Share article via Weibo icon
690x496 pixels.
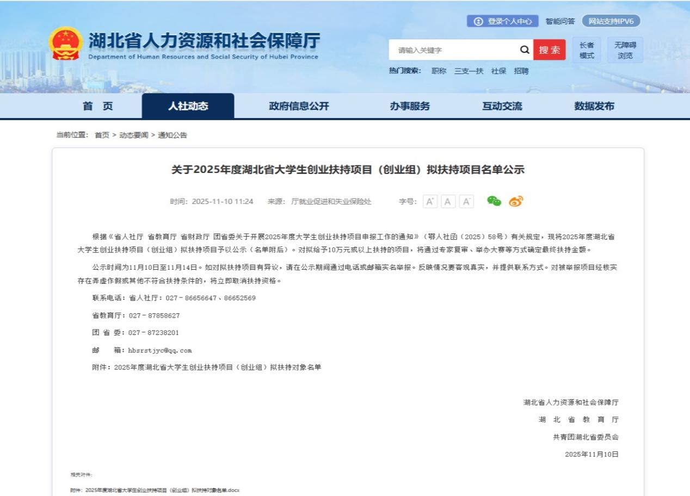pyautogui.click(x=516, y=201)
